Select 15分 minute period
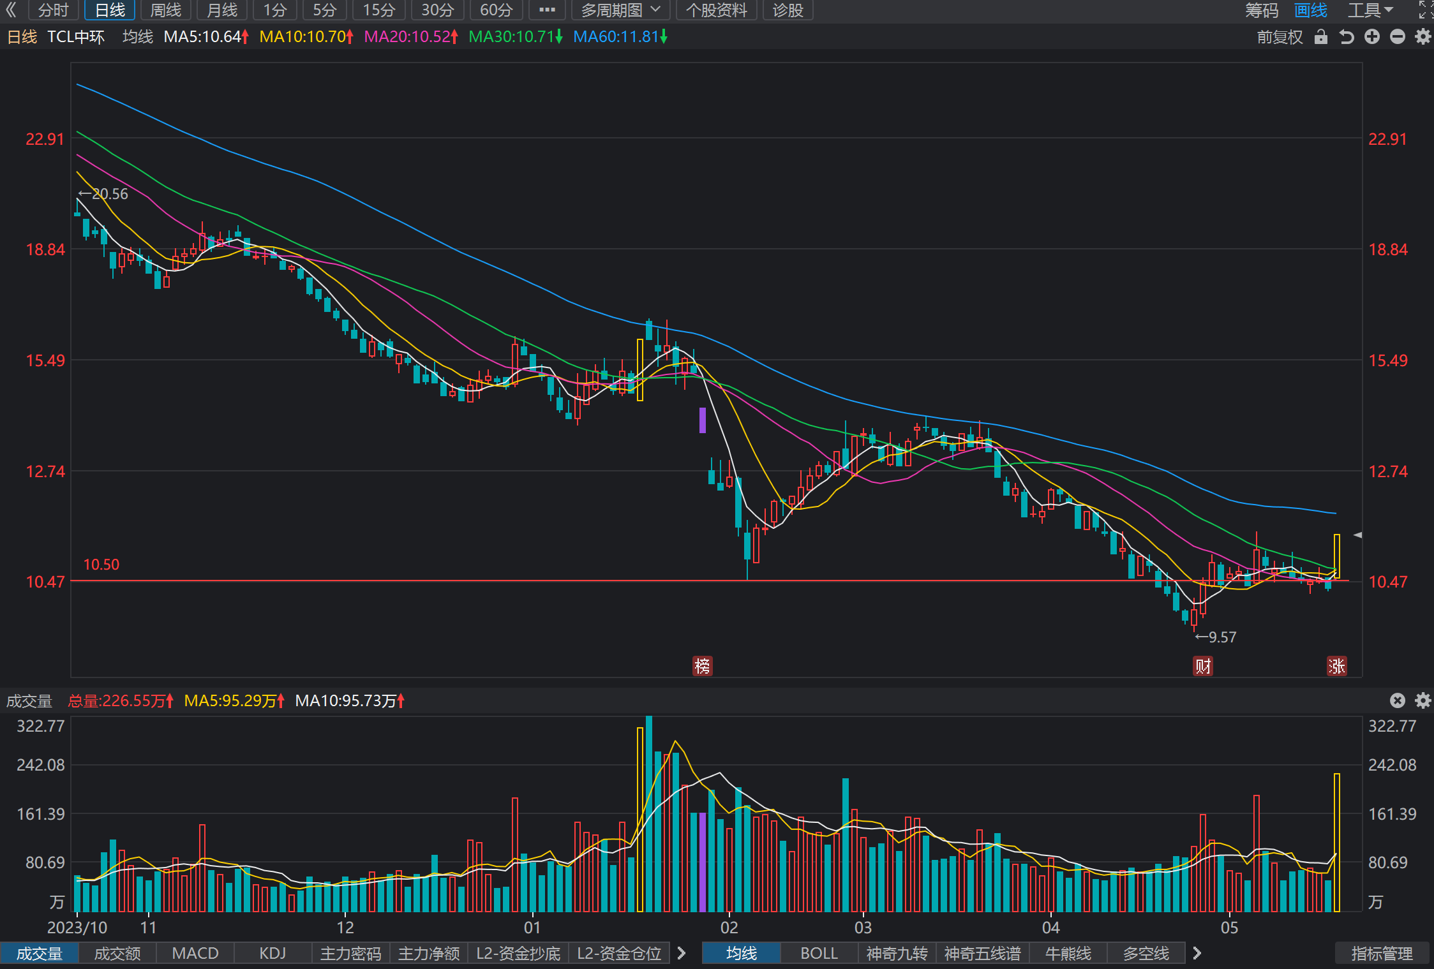 379,10
